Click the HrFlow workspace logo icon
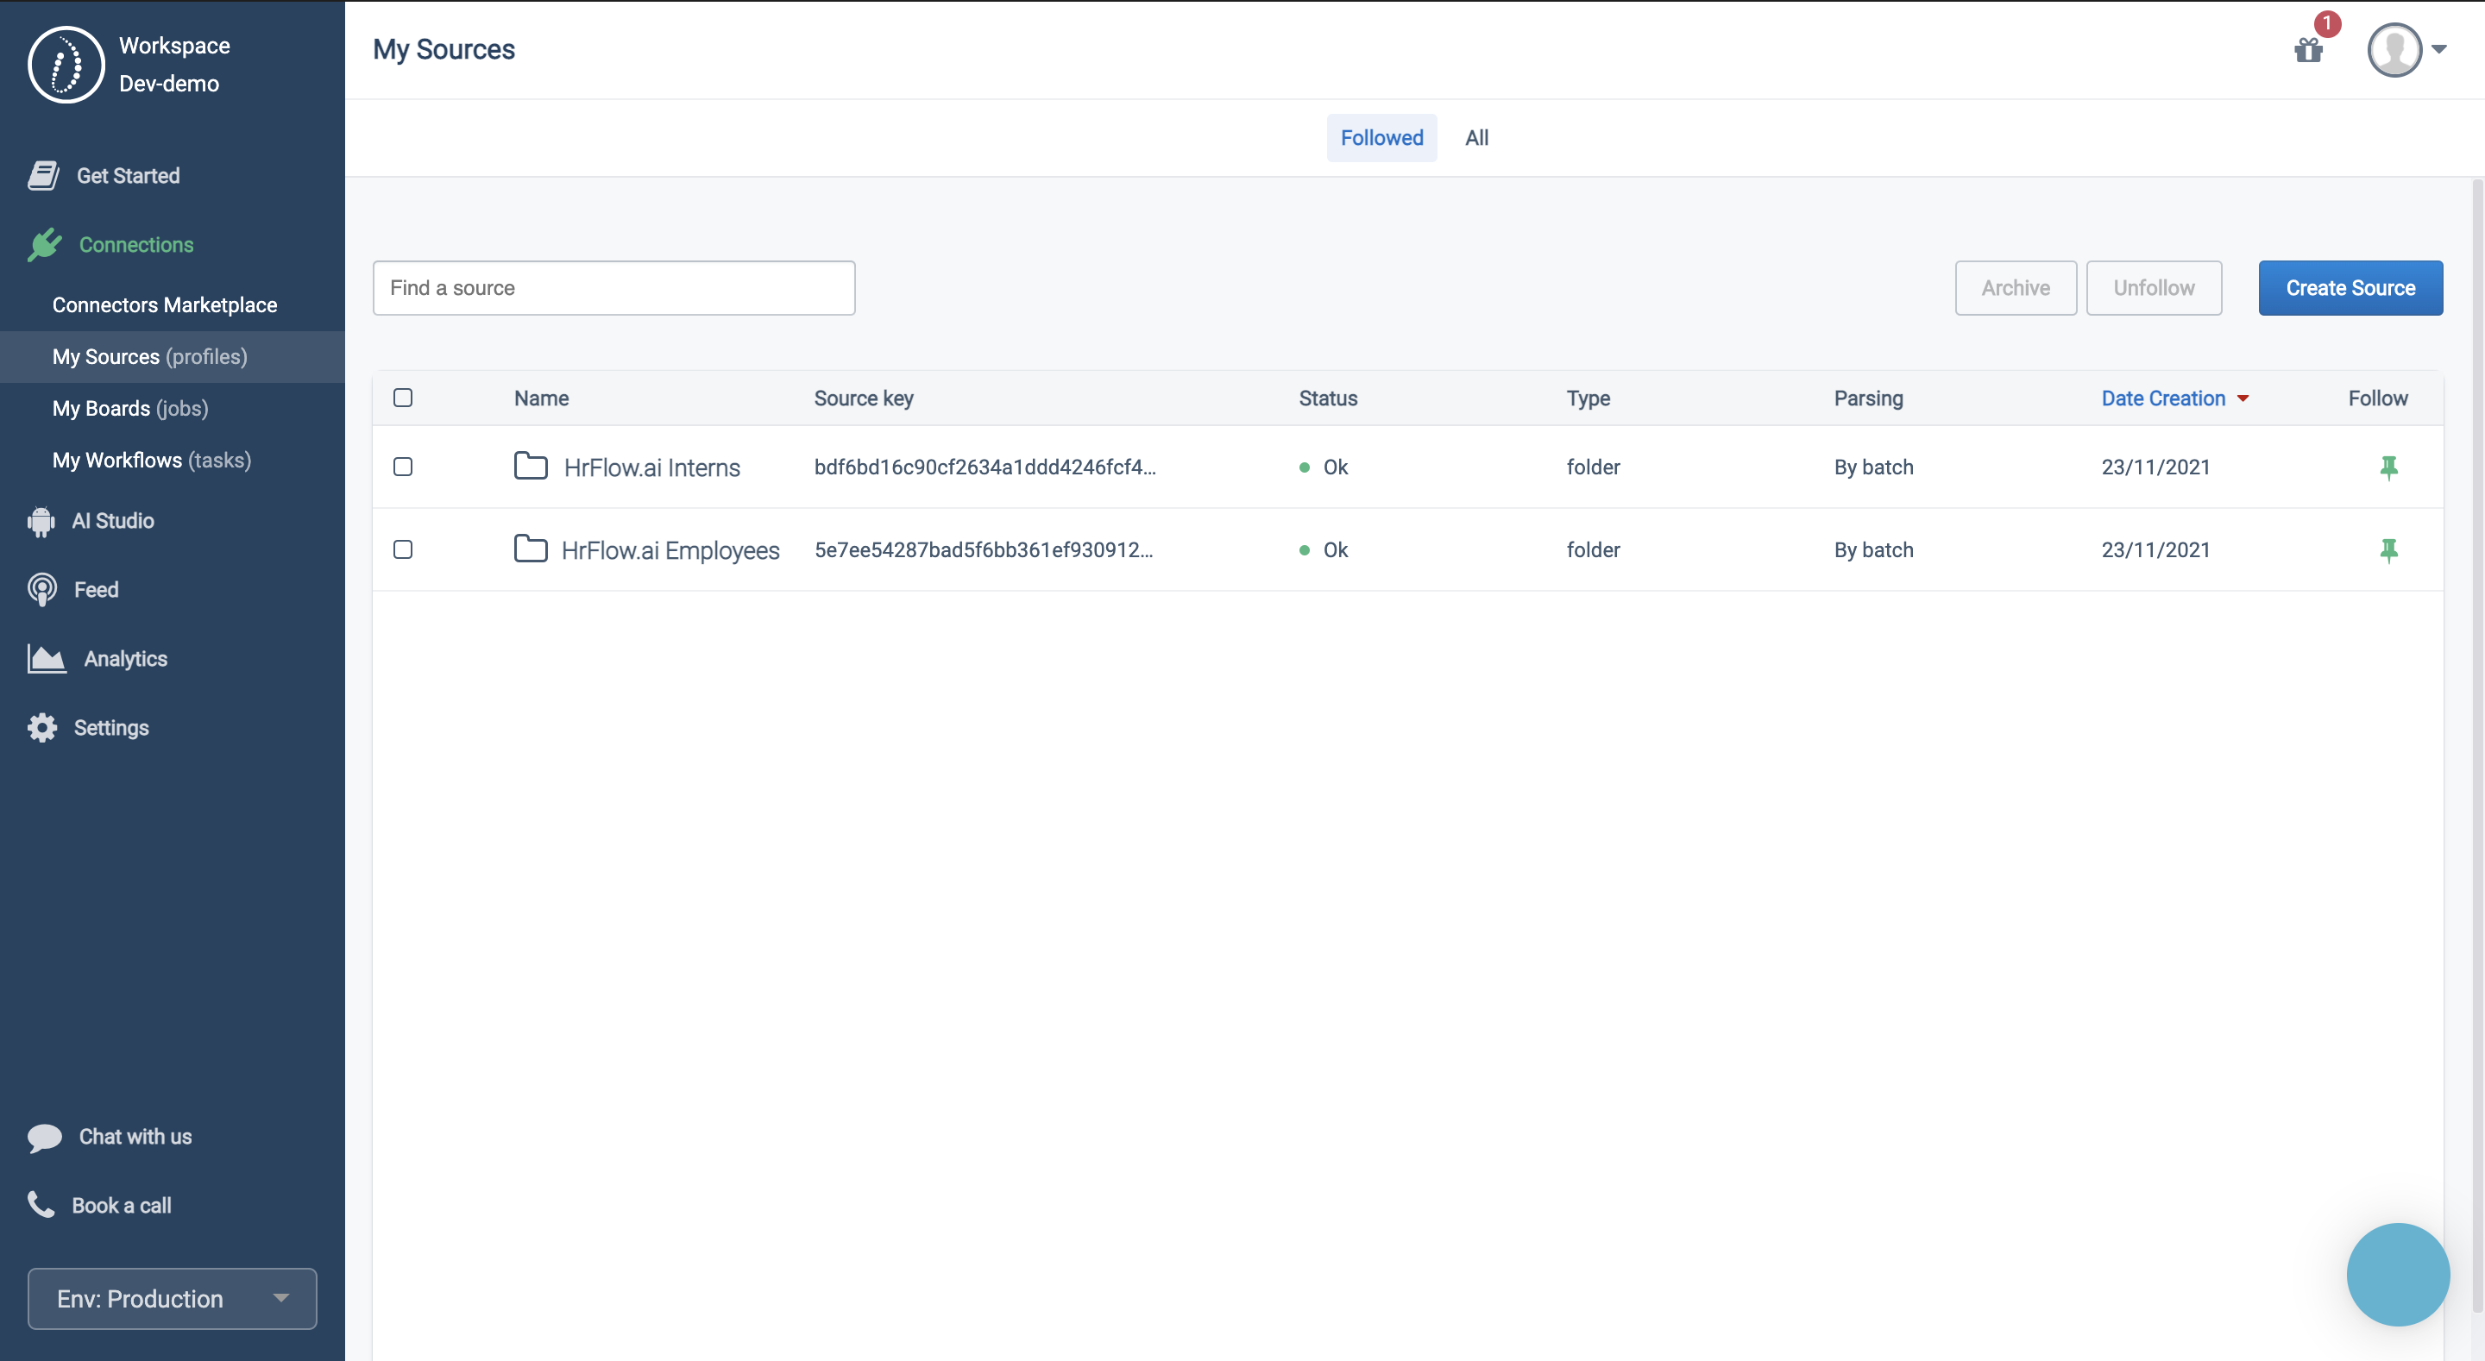The width and height of the screenshot is (2485, 1361). pyautogui.click(x=66, y=65)
